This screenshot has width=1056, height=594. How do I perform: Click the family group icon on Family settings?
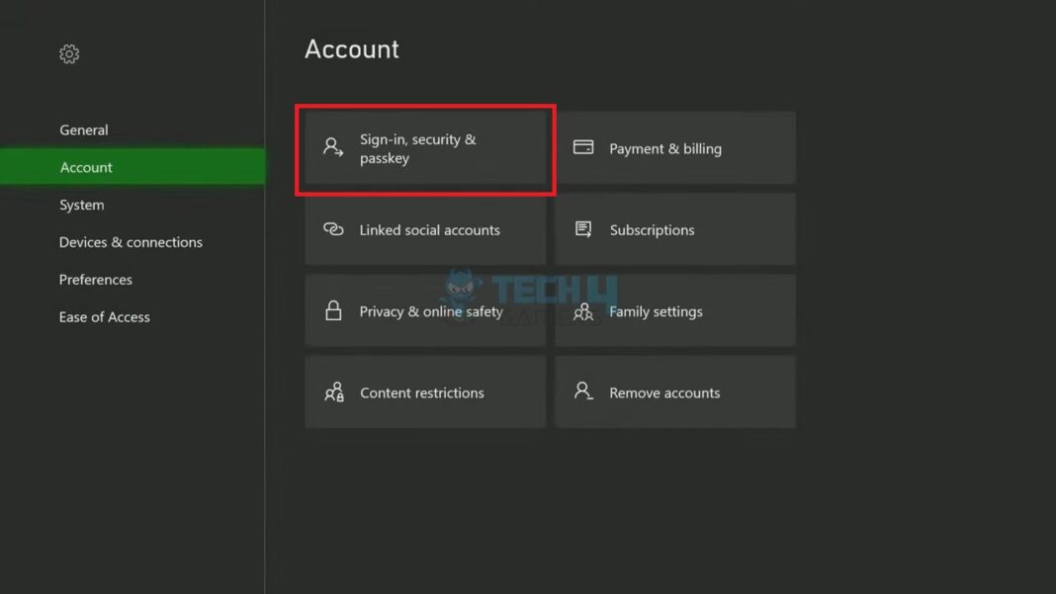[x=584, y=310]
